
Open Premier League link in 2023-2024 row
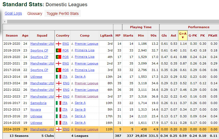(x=86, y=83)
